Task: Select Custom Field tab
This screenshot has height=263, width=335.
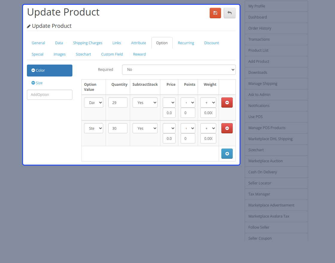Action: click(x=112, y=54)
